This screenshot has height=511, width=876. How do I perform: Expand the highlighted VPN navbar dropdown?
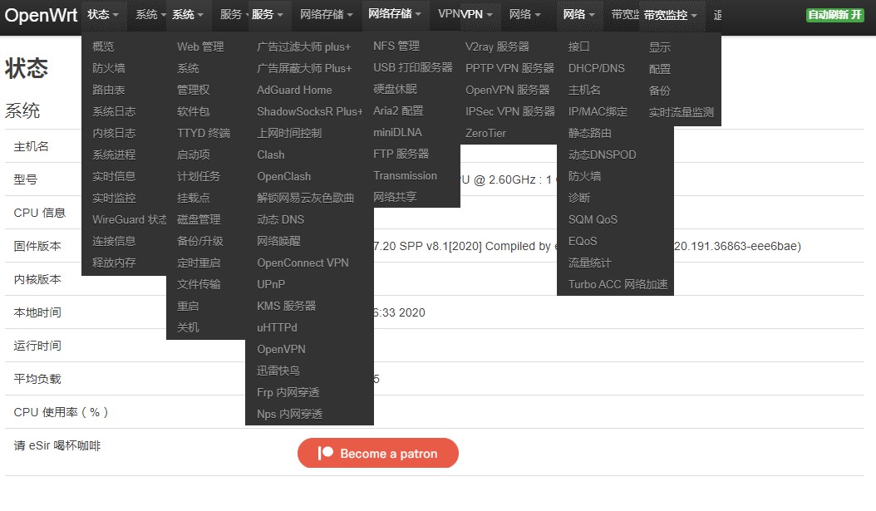[x=476, y=15]
